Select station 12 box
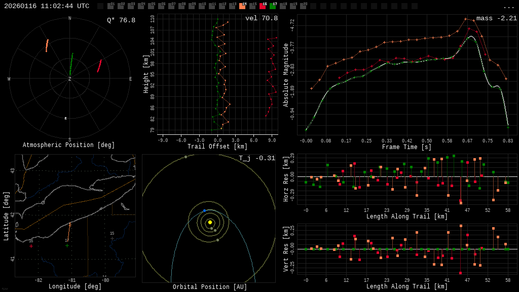519x292 pixels. click(222, 6)
